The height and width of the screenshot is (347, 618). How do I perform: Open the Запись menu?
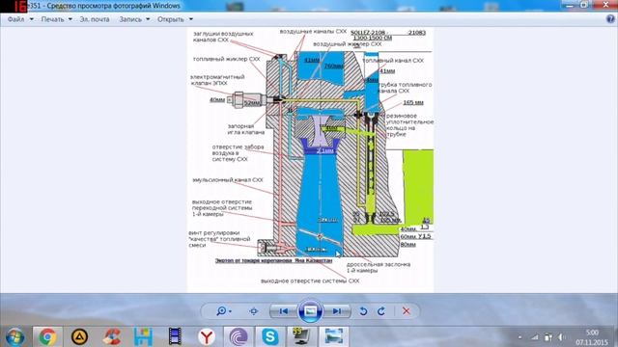[130, 19]
